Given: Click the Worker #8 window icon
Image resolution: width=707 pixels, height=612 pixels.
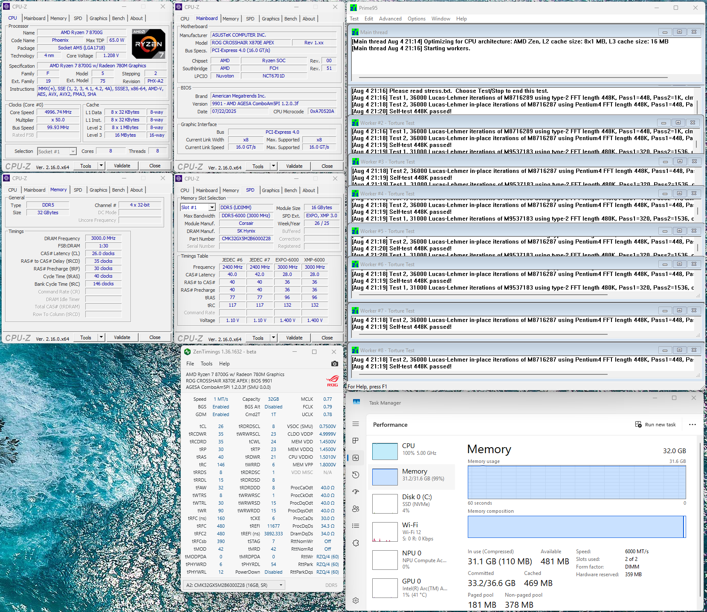Looking at the screenshot, I should coord(355,350).
